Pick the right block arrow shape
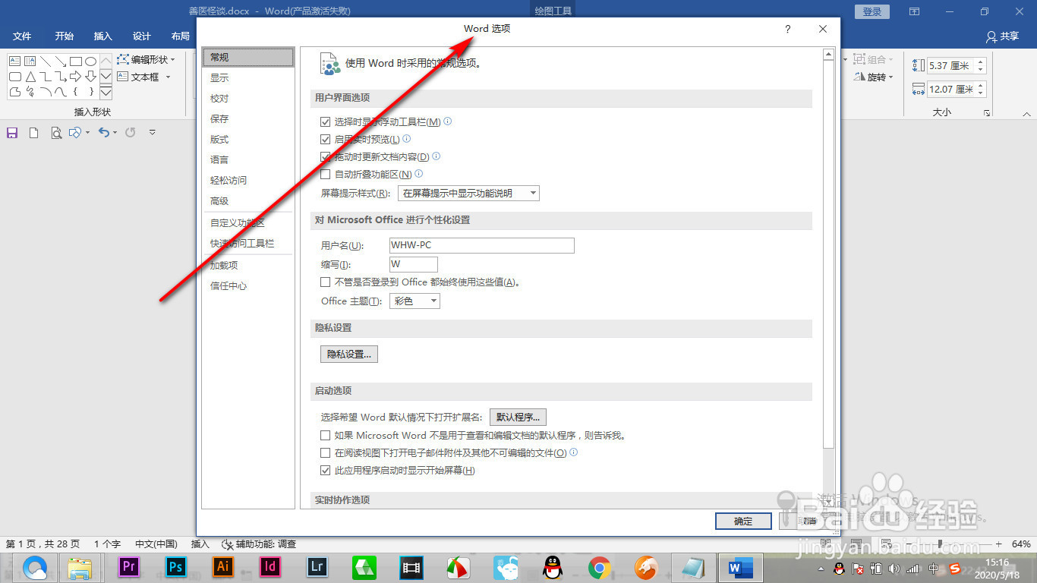The image size is (1037, 583). point(76,77)
